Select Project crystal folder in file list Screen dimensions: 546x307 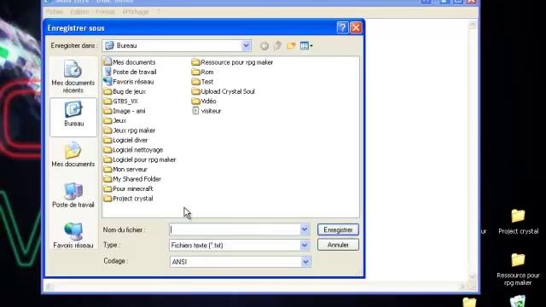129,199
